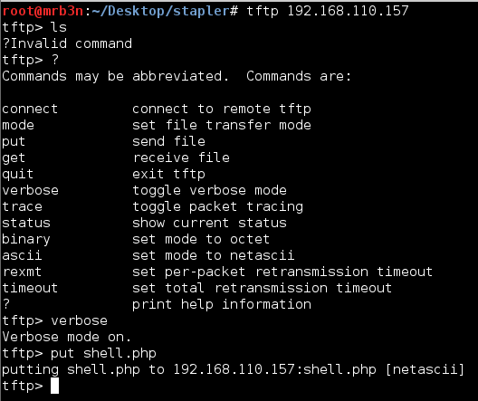Click the '[netascii]' text in last output
Viewport: 478px width, 401px height.
click(425, 370)
